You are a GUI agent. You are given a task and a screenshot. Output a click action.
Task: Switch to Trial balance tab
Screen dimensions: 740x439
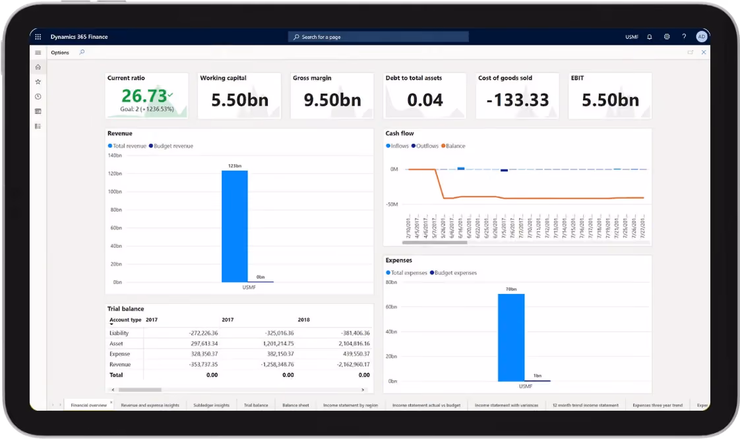(x=256, y=405)
